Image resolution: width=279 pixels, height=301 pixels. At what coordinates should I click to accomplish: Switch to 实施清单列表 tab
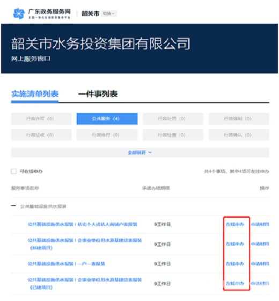click(x=35, y=94)
